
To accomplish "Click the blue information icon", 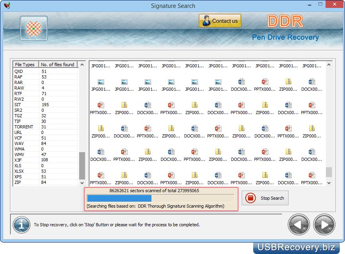I will pyautogui.click(x=21, y=225).
